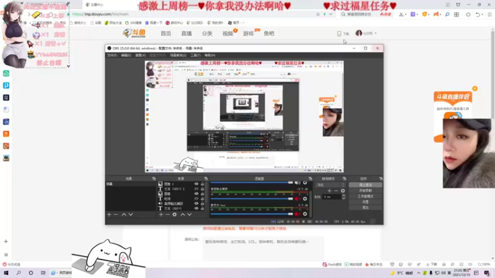Add a scene transition with plus icon
495x278 pixels.
point(329,191)
